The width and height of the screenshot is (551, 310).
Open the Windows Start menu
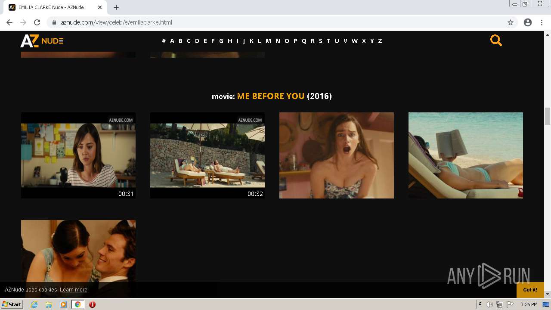pyautogui.click(x=12, y=304)
